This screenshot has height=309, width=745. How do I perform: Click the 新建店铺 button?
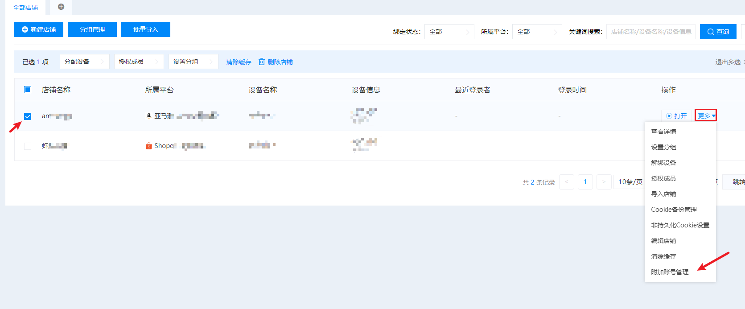click(39, 29)
